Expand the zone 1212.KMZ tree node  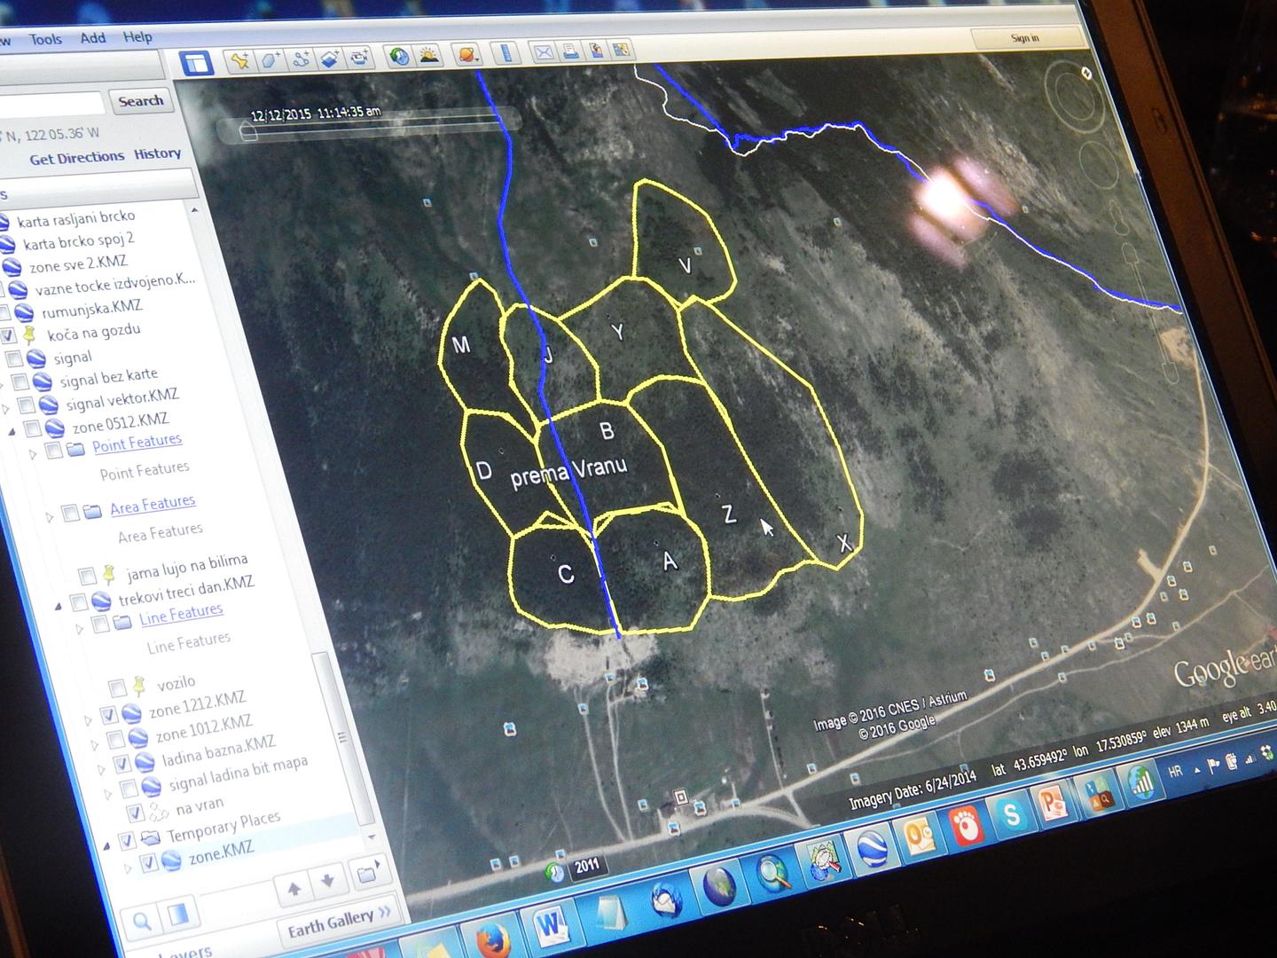click(88, 719)
